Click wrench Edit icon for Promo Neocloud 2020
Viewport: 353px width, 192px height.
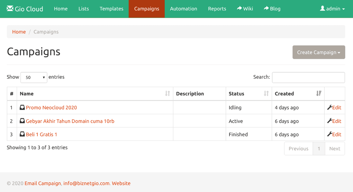pyautogui.click(x=330, y=108)
